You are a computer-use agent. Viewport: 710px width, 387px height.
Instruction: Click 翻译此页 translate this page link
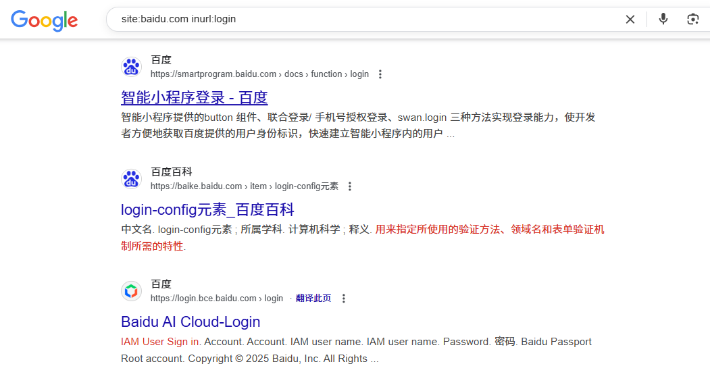click(313, 299)
